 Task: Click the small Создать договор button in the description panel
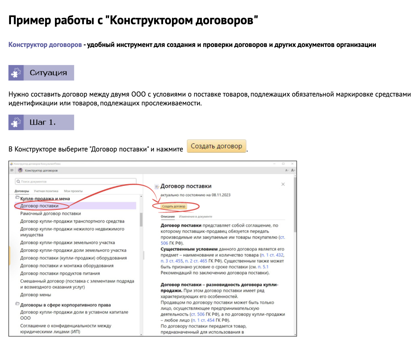click(174, 206)
